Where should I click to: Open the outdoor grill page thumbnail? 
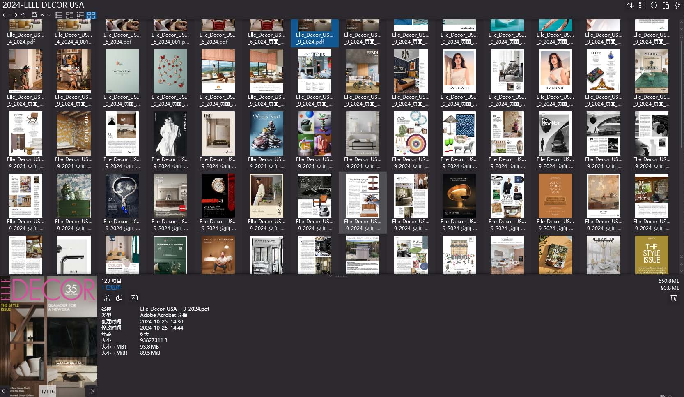(x=363, y=255)
